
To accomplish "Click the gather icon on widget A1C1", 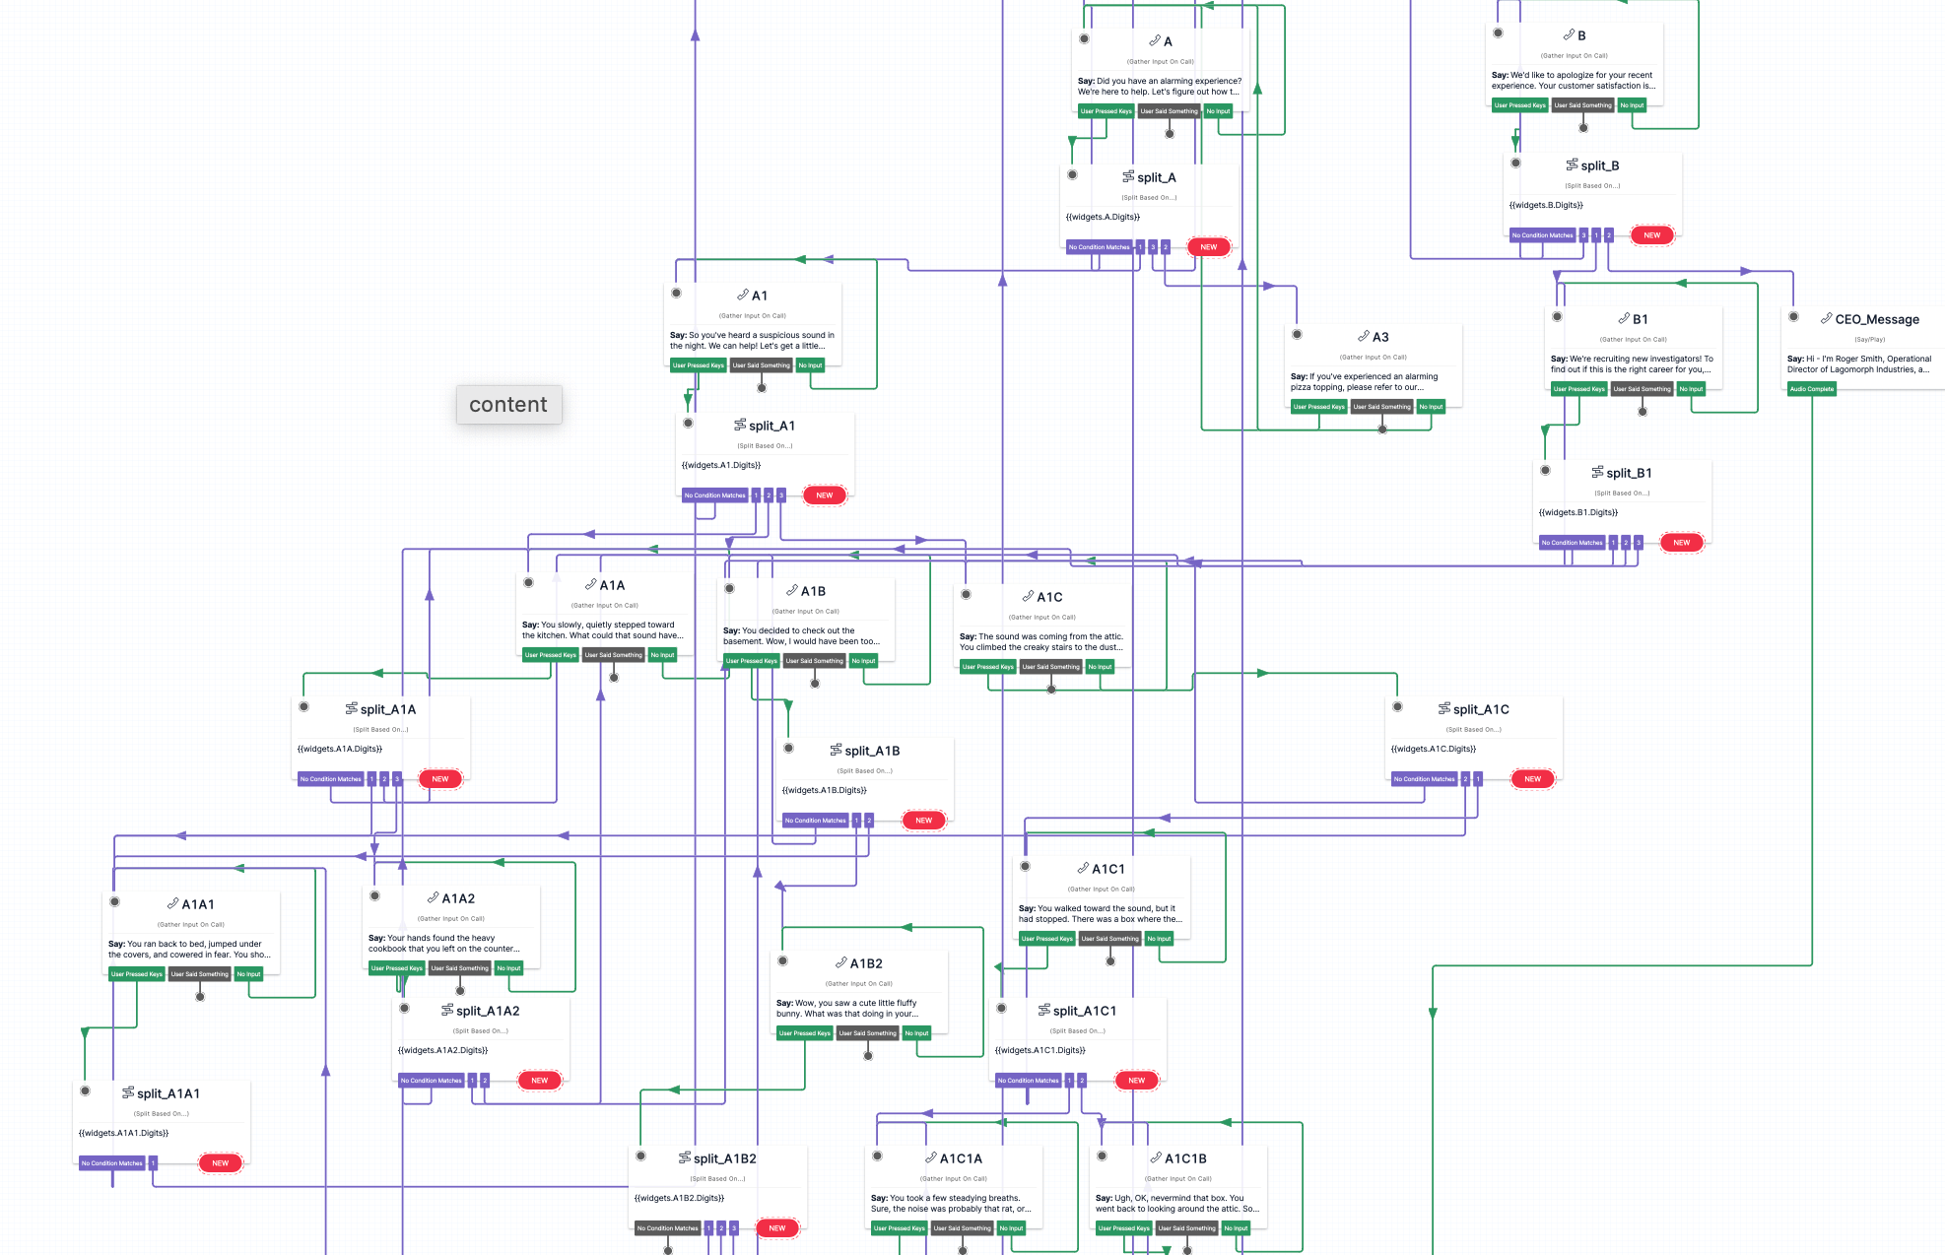I will point(1084,868).
